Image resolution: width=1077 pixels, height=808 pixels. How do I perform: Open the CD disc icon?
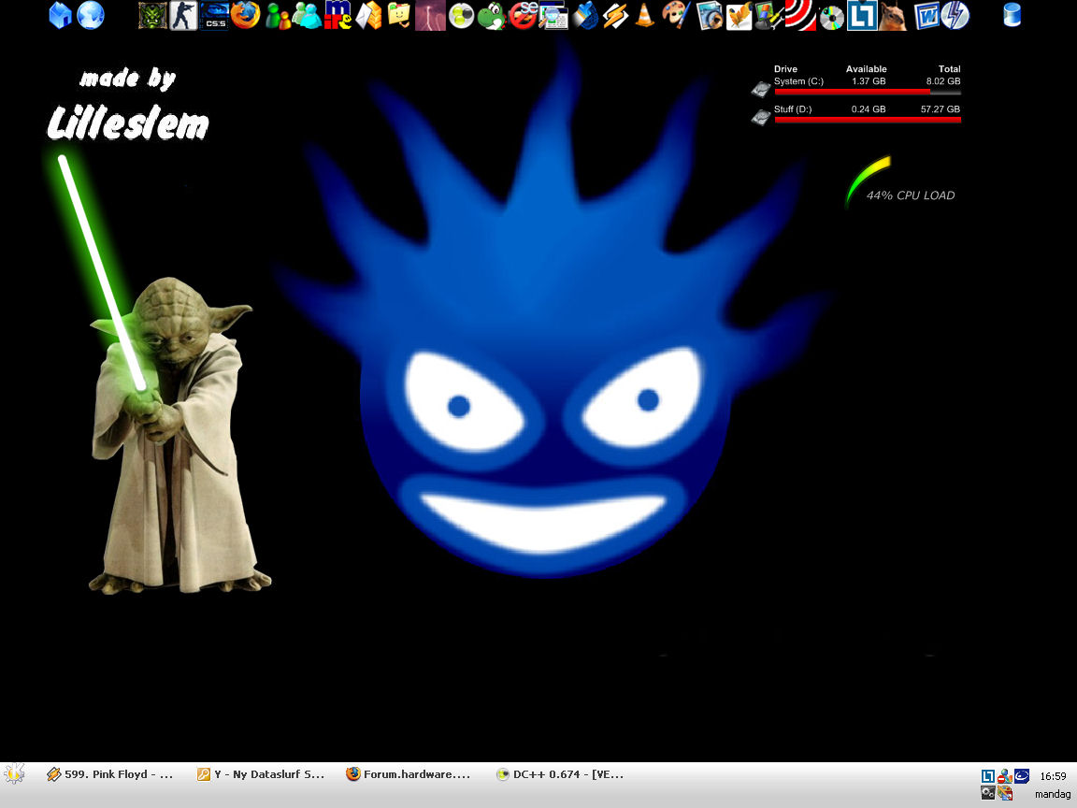831,17
